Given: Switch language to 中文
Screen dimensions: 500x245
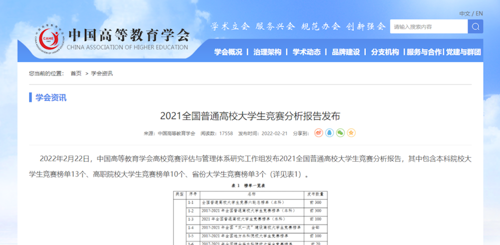Looking at the screenshot, I should pos(464,13).
